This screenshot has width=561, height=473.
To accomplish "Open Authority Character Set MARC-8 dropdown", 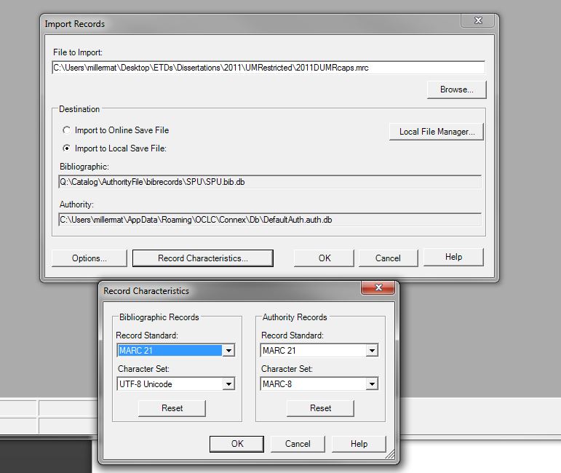I will [372, 384].
